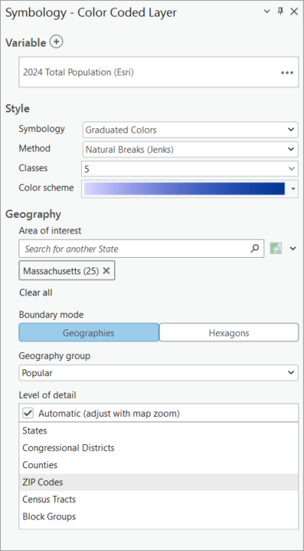
Task: Open Method dropdown Natural Breaks (Jenks)
Action: 190,150
